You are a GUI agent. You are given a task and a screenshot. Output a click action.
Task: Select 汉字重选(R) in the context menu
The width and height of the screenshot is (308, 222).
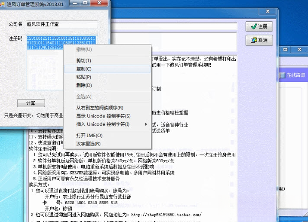pos(107,144)
